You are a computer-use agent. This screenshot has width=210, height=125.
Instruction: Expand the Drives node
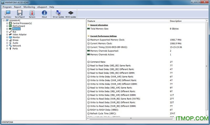click(x=7, y=40)
